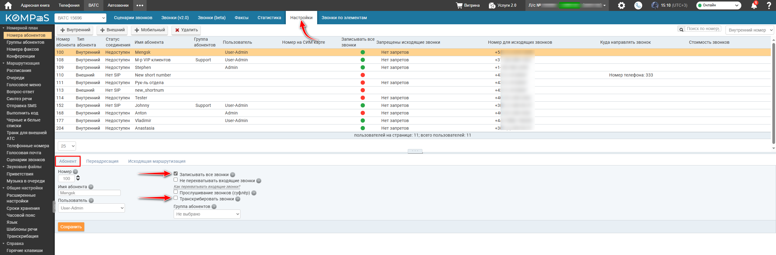Click the Имя абонента input field
The height and width of the screenshot is (255, 776).
pyautogui.click(x=89, y=193)
